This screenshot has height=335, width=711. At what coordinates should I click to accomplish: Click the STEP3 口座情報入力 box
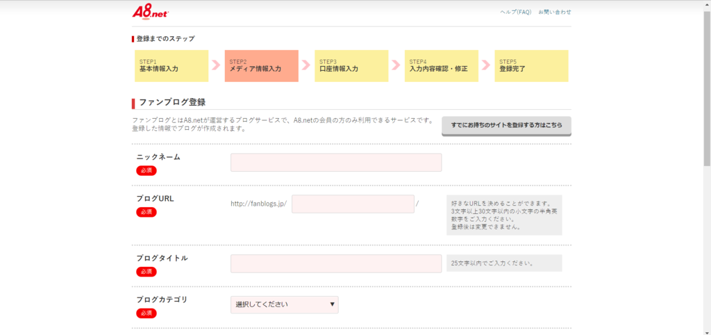pyautogui.click(x=351, y=66)
